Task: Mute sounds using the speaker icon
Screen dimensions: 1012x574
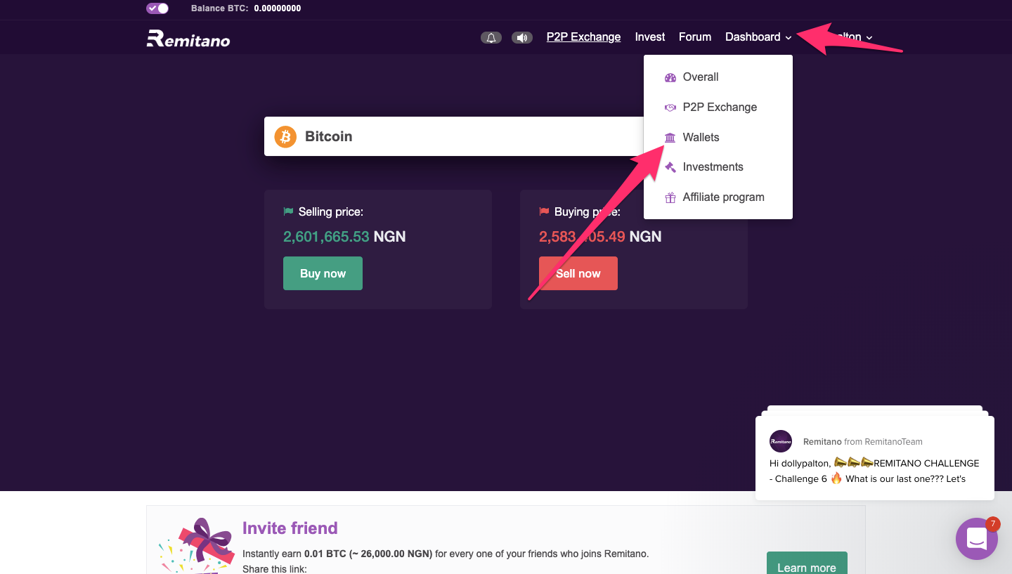Action: click(x=522, y=37)
